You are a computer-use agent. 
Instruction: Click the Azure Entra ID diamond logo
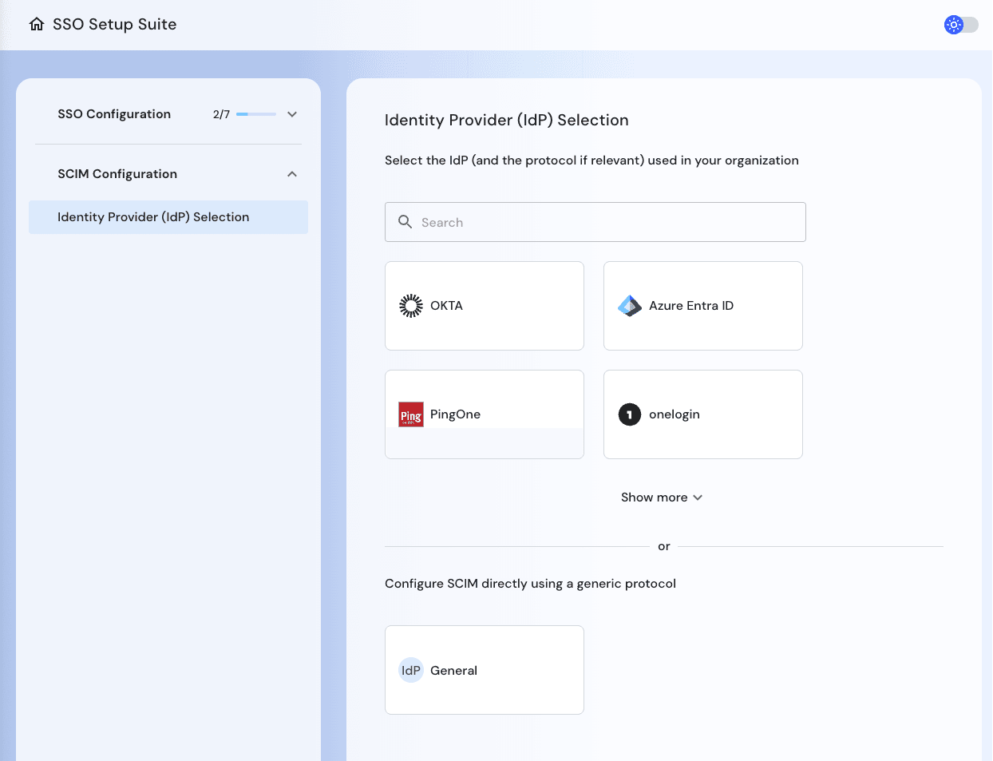click(x=629, y=305)
